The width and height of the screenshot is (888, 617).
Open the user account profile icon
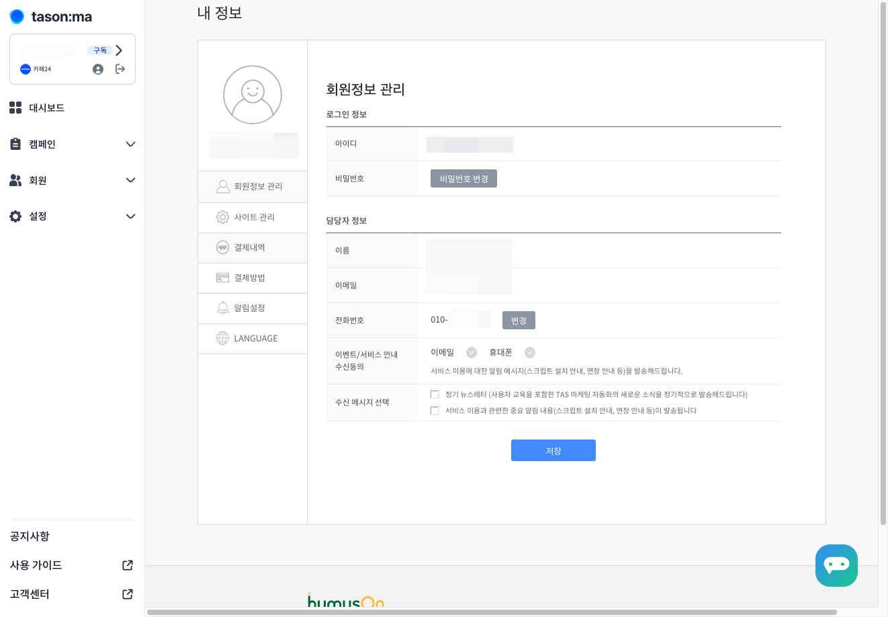tap(98, 69)
